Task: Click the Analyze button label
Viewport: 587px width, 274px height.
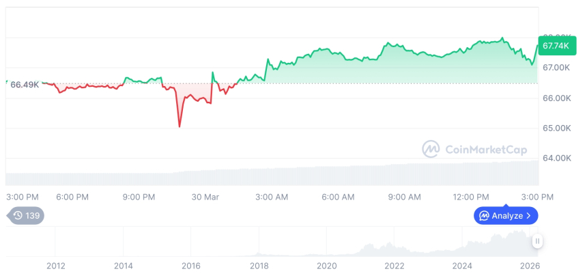Action: [506, 216]
